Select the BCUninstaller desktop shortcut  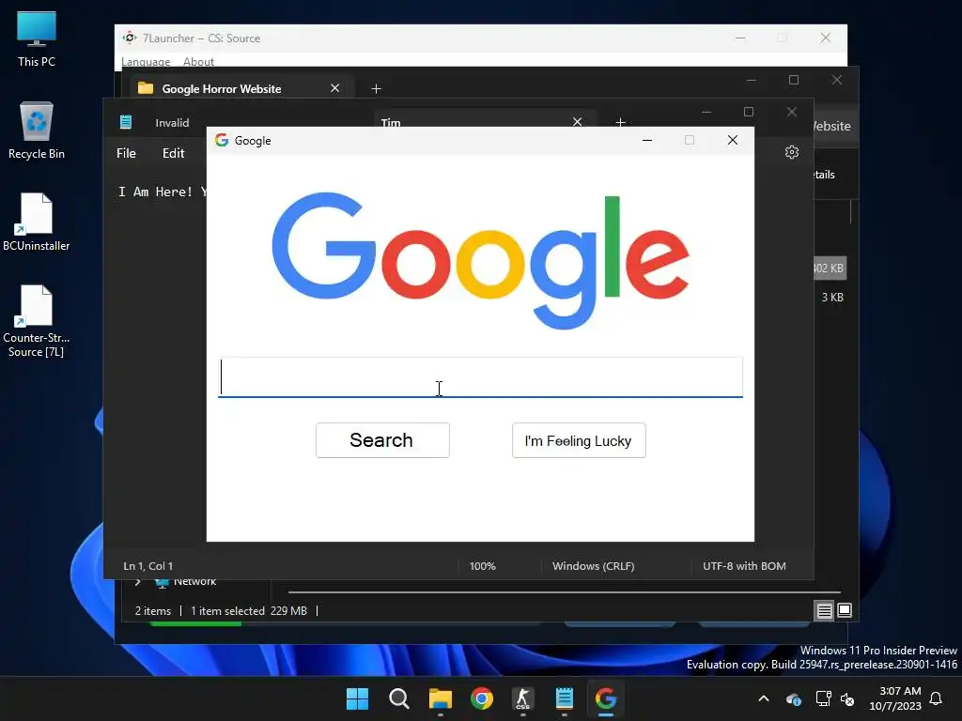(x=37, y=222)
